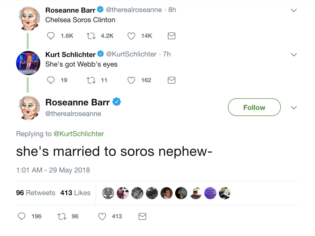Open Kurt Schlichter's profile picture
Screen dimensions: 315x236
click(28, 63)
